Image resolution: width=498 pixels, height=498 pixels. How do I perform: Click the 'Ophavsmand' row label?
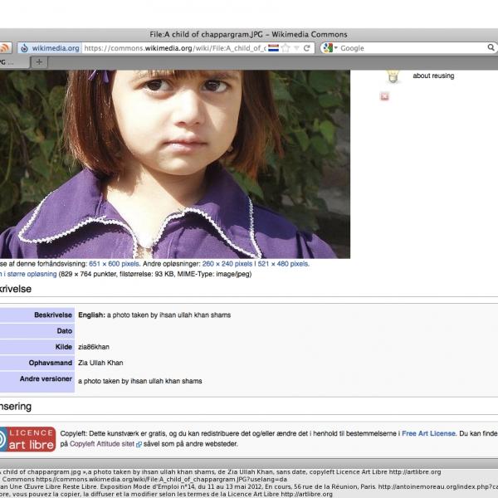pos(51,363)
